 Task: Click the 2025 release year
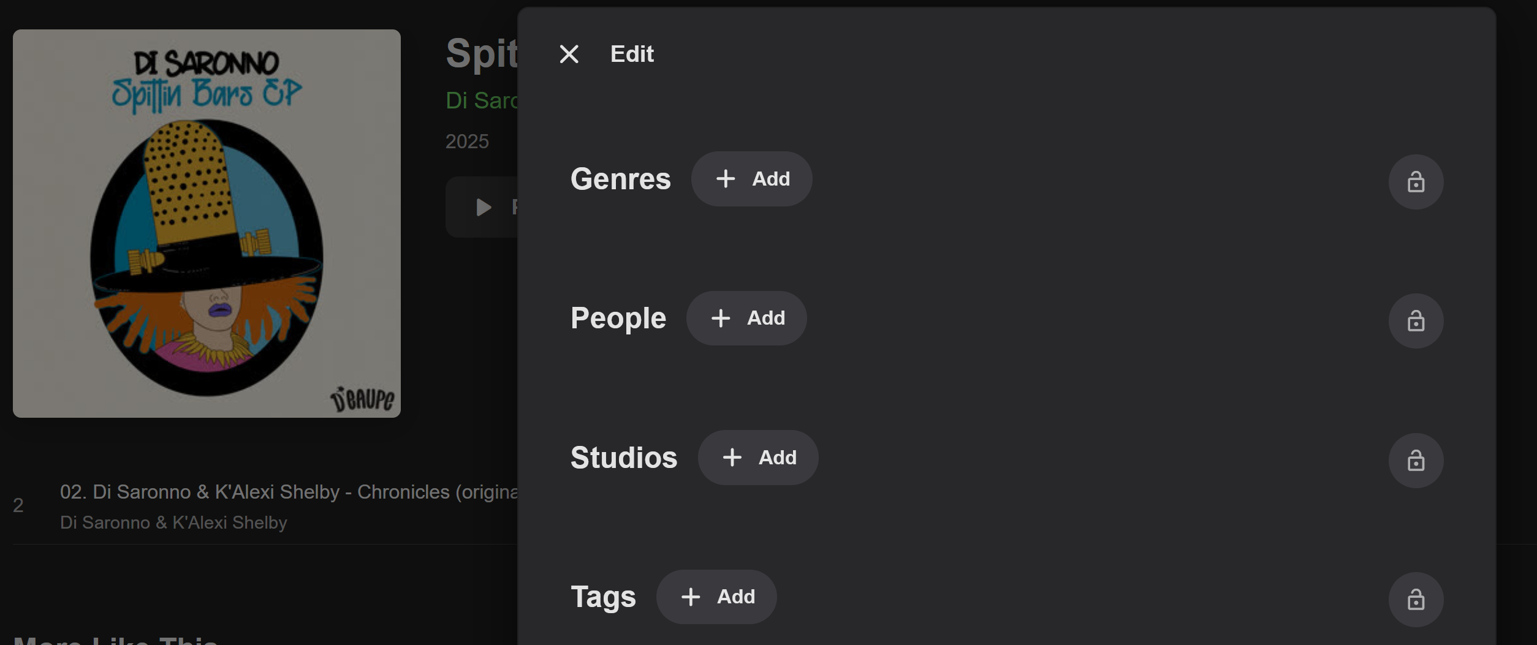click(x=467, y=141)
